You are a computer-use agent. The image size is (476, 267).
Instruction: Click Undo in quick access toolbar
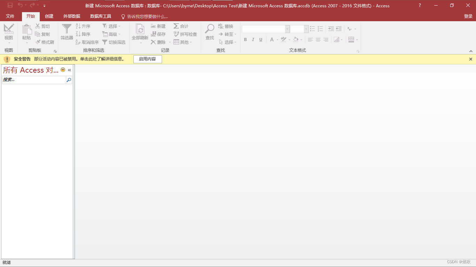(x=20, y=5)
